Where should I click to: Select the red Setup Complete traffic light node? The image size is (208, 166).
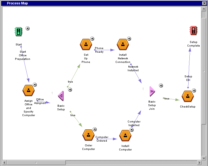[x=194, y=30]
